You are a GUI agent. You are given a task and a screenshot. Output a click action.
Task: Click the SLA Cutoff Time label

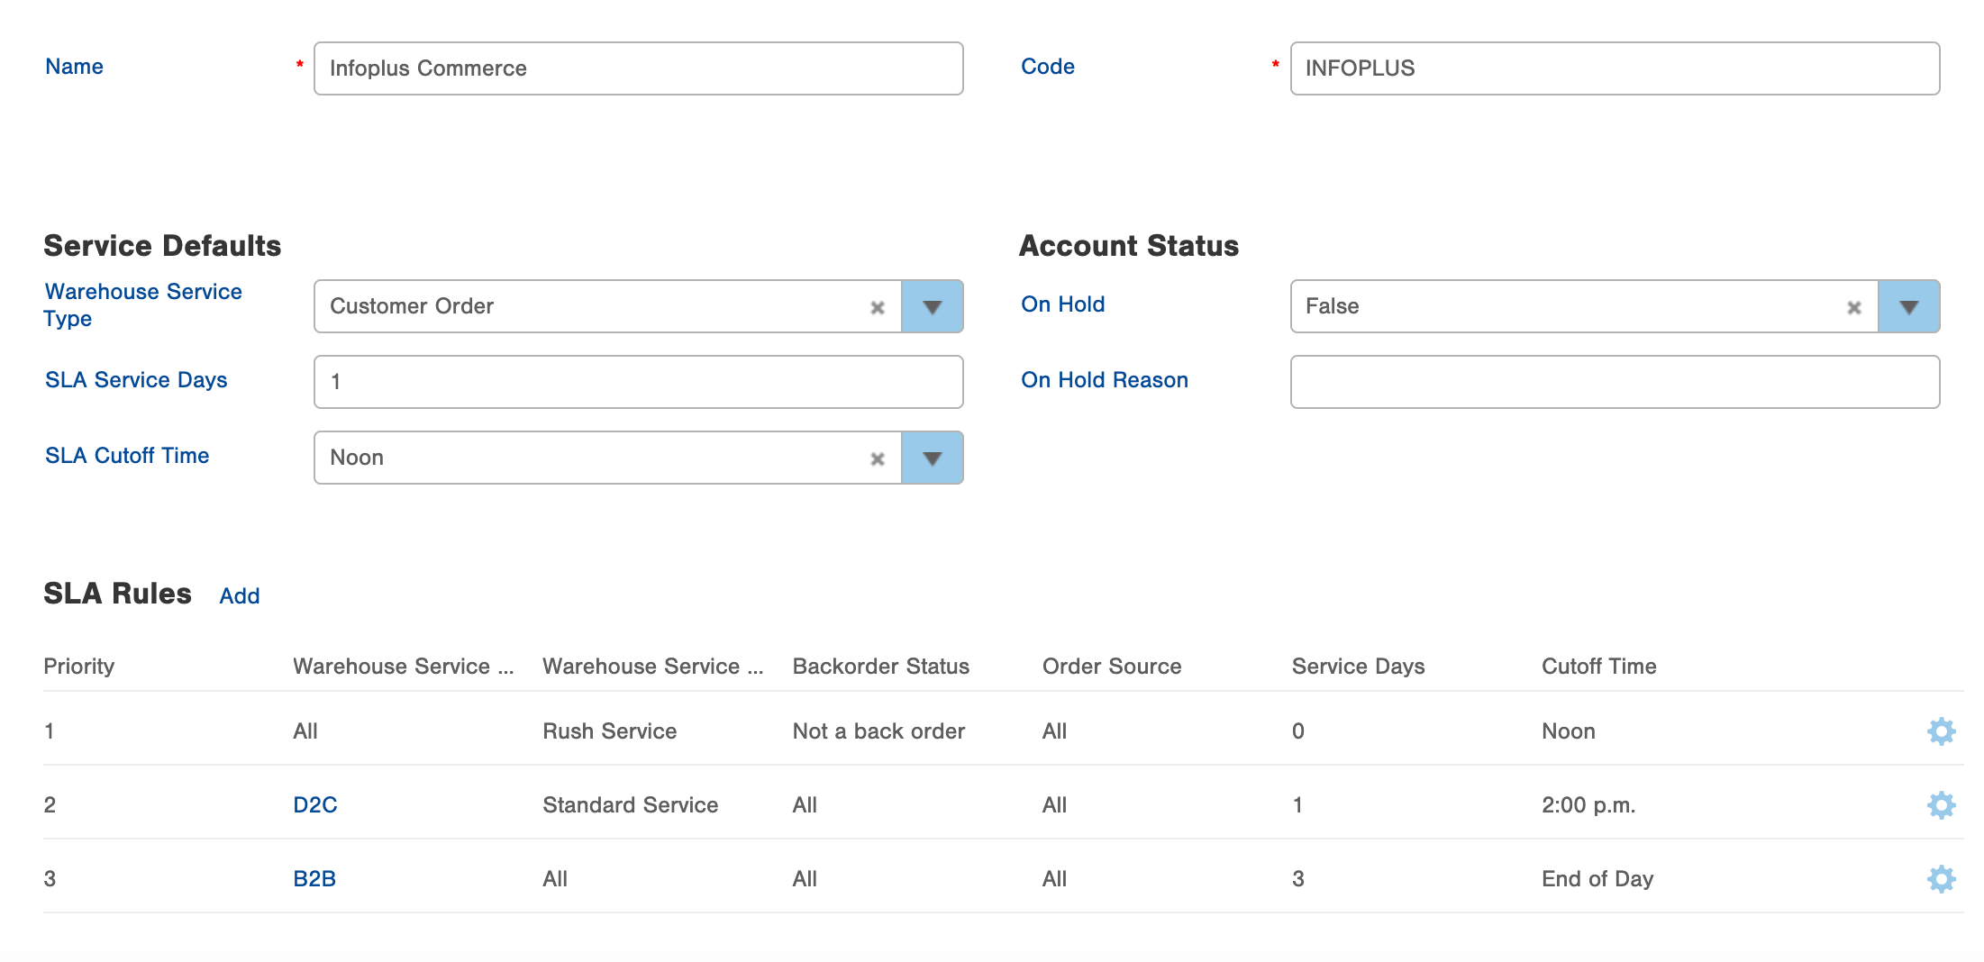127,456
